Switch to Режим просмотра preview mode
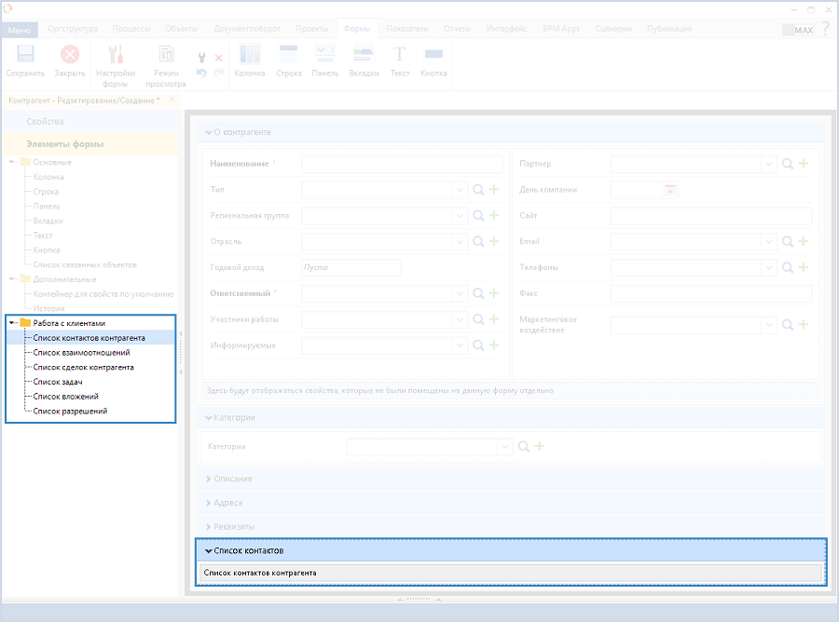This screenshot has height=622, width=839. (x=166, y=56)
